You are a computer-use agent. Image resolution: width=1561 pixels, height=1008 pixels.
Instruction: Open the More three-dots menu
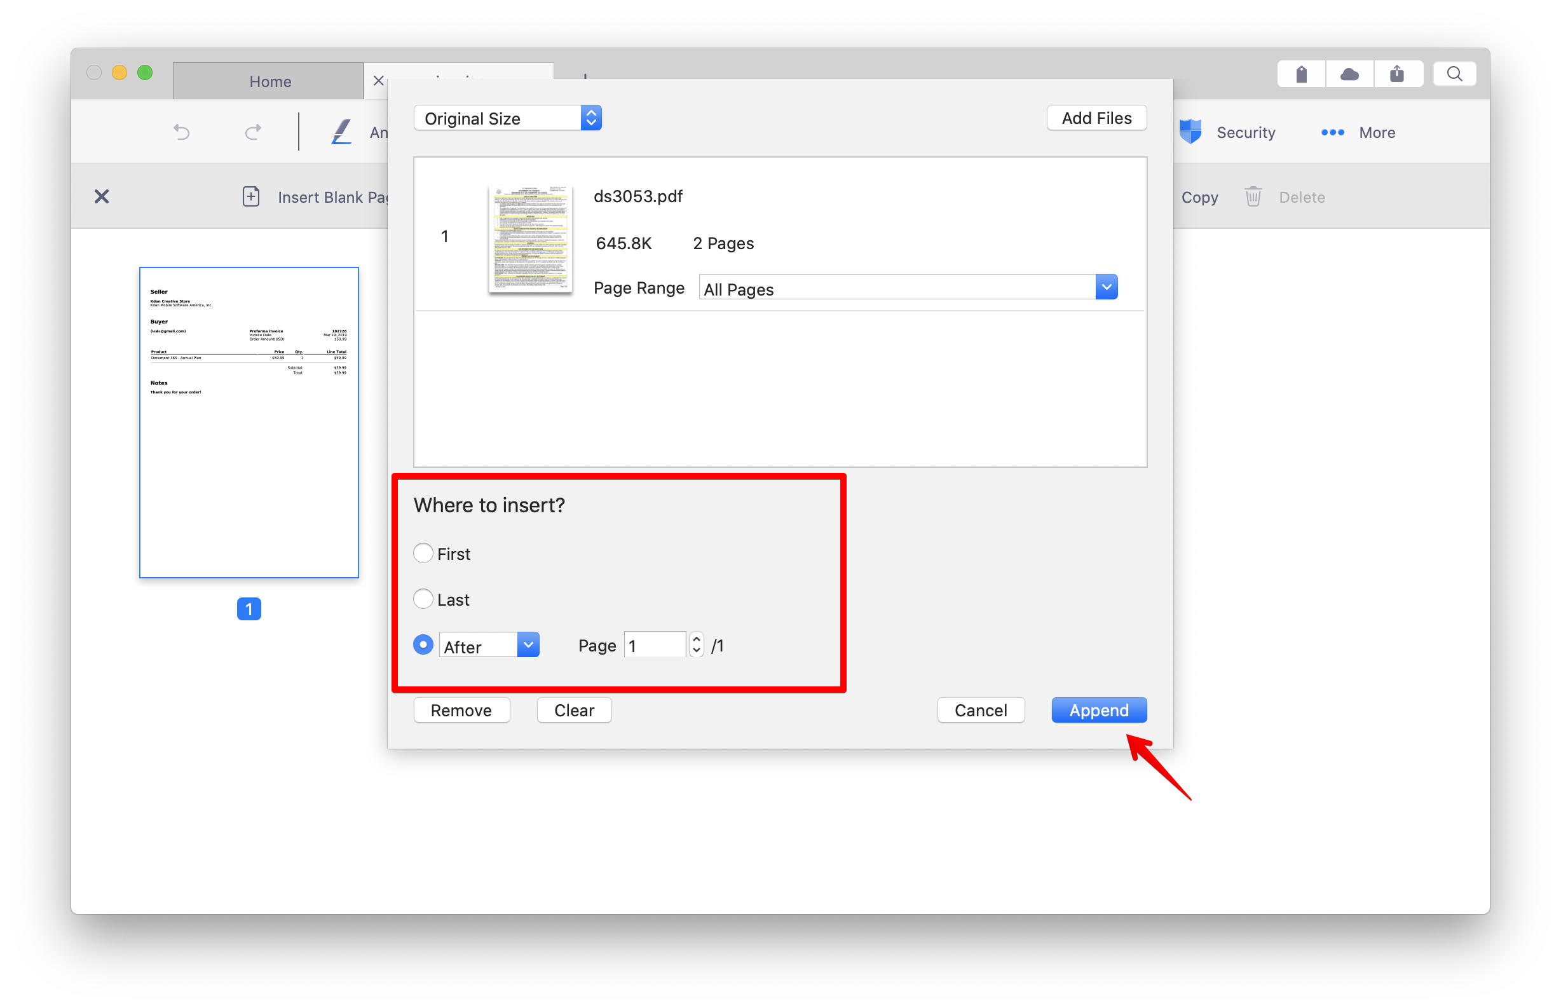pyautogui.click(x=1332, y=132)
